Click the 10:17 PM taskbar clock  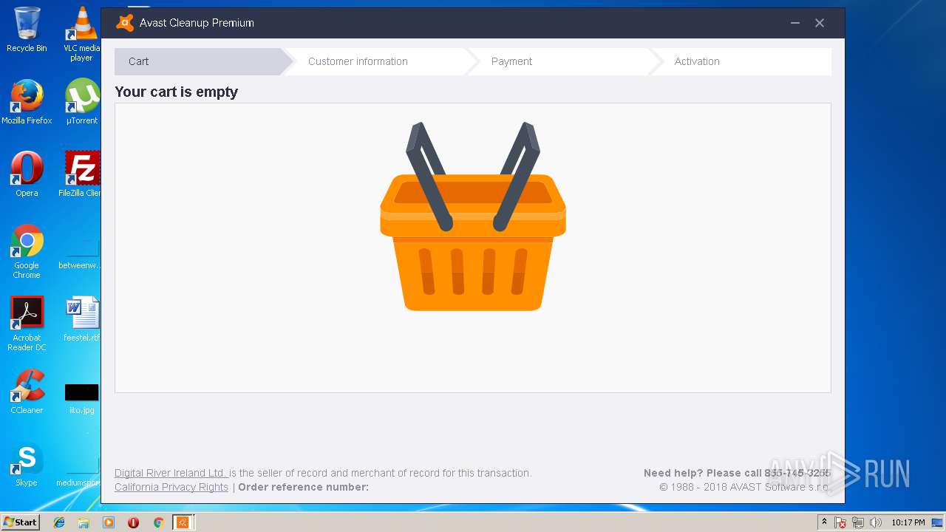click(908, 522)
